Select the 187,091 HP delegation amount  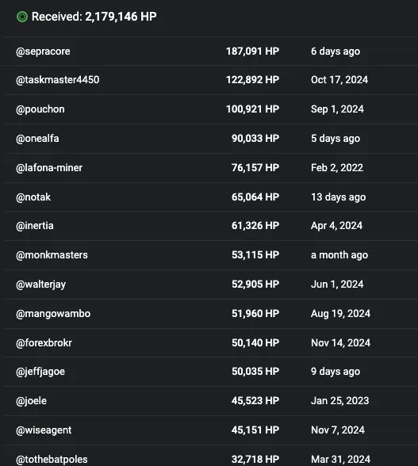coord(252,52)
